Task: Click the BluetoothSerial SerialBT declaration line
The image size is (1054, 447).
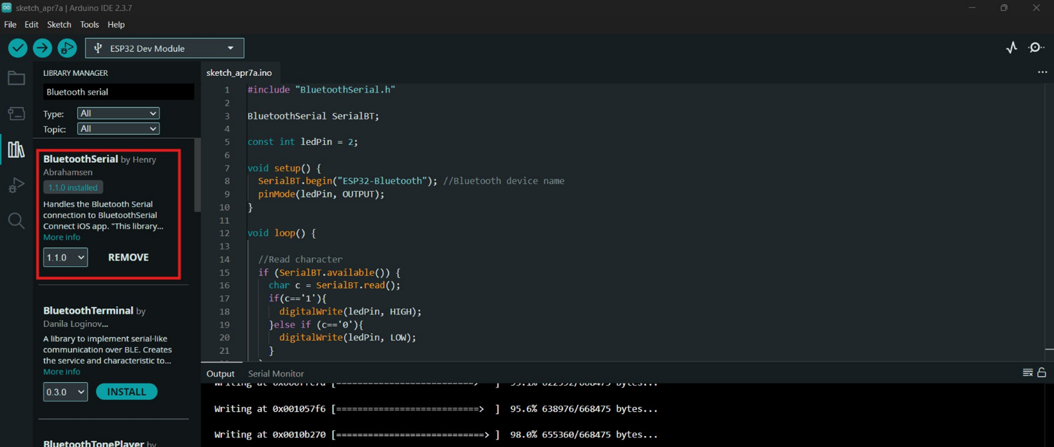Action: pos(313,116)
